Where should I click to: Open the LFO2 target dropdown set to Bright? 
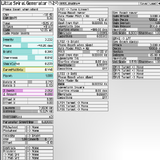[x=83, y=42]
